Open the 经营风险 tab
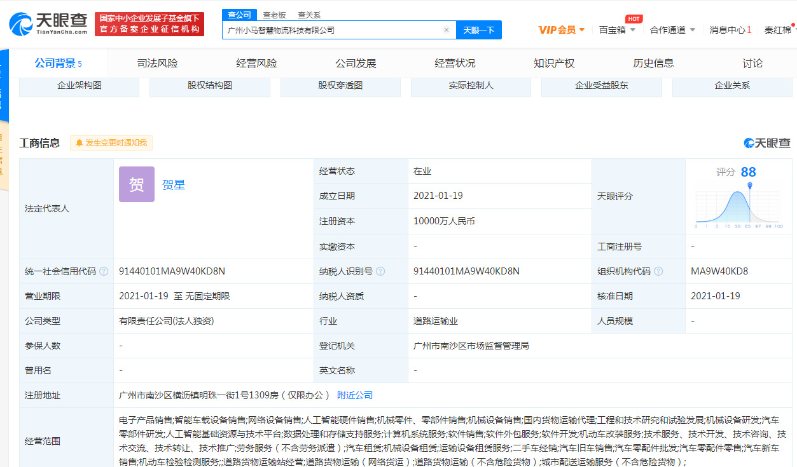This screenshot has width=797, height=467. click(x=256, y=63)
